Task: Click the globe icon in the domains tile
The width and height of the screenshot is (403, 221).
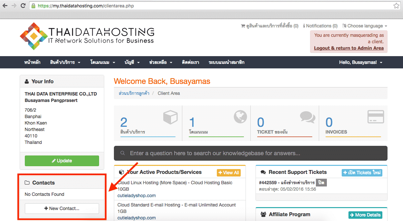Action: pyautogui.click(x=240, y=117)
